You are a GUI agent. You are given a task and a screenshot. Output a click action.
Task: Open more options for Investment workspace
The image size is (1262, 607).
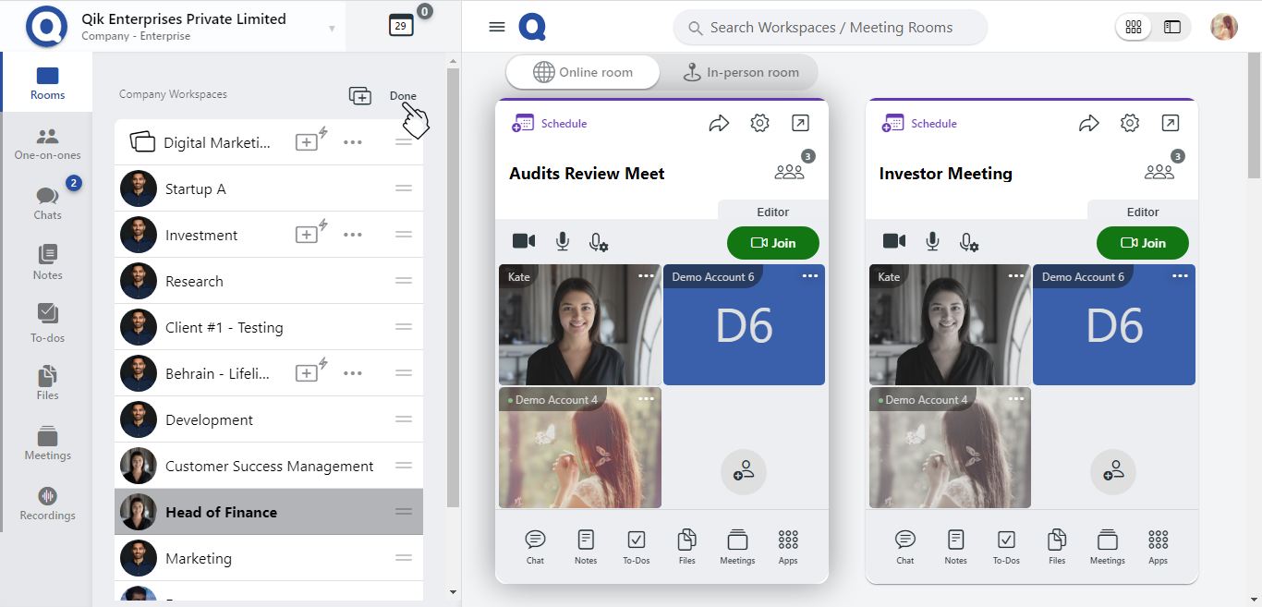pos(352,235)
